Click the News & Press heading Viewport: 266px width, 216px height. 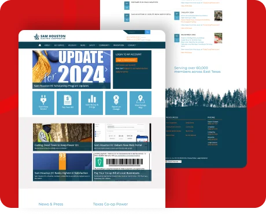coord(51,204)
